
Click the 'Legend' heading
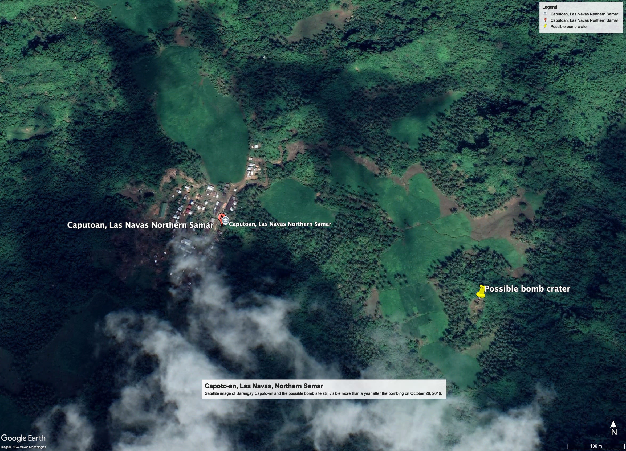click(550, 7)
